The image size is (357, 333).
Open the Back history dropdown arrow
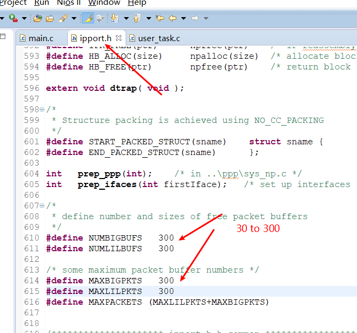coord(183,18)
